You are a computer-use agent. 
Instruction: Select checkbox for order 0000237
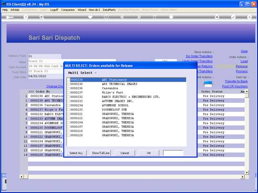(x=68, y=93)
